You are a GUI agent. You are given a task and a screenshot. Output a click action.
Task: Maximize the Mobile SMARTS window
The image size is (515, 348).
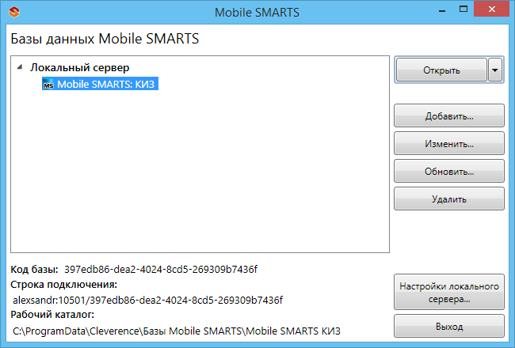click(463, 9)
